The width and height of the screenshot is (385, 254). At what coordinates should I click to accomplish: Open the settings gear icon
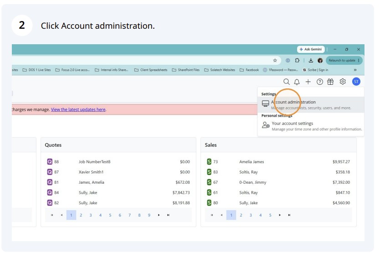343,82
